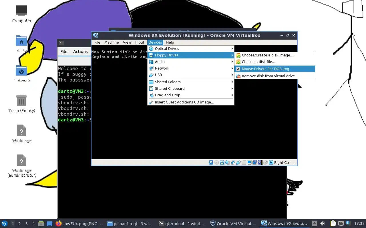The width and height of the screenshot is (366, 228).
Task: Uncheck Mouse Drivers For DOS.img
Action: [274, 69]
